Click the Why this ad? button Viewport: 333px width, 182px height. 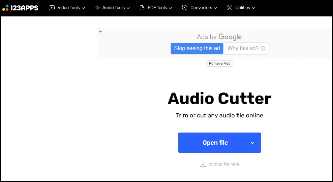tap(246, 48)
